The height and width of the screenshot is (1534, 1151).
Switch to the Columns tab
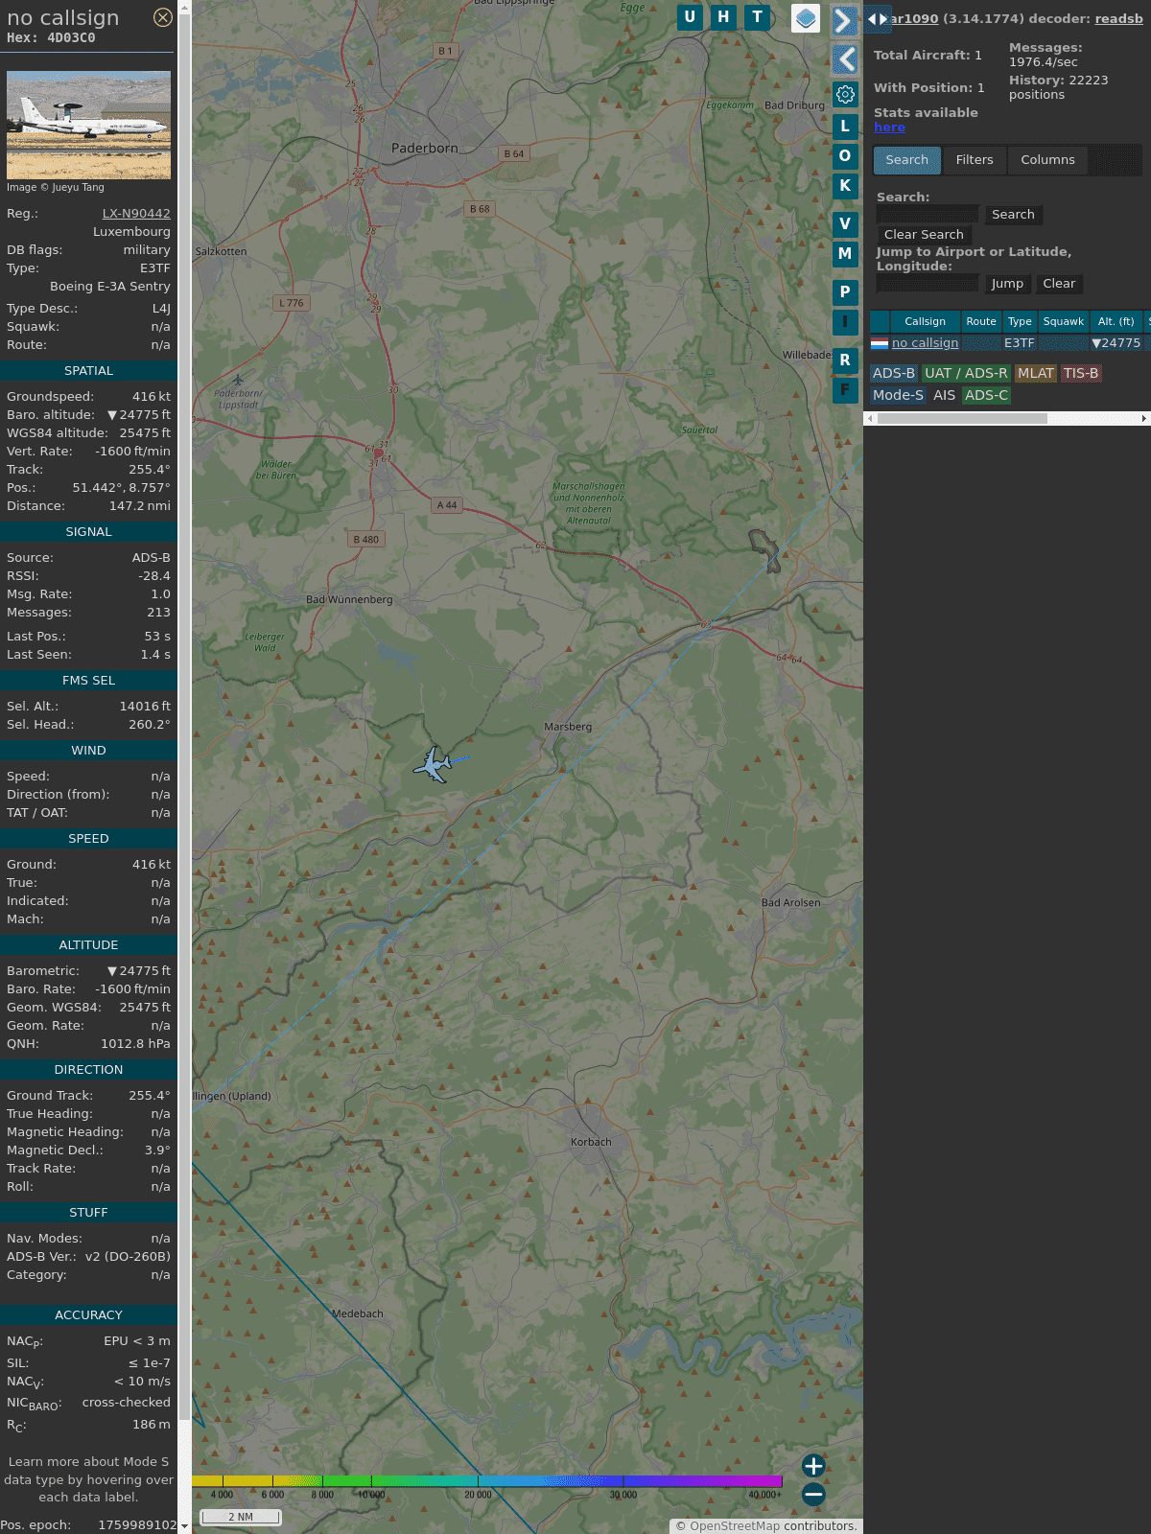(1047, 160)
